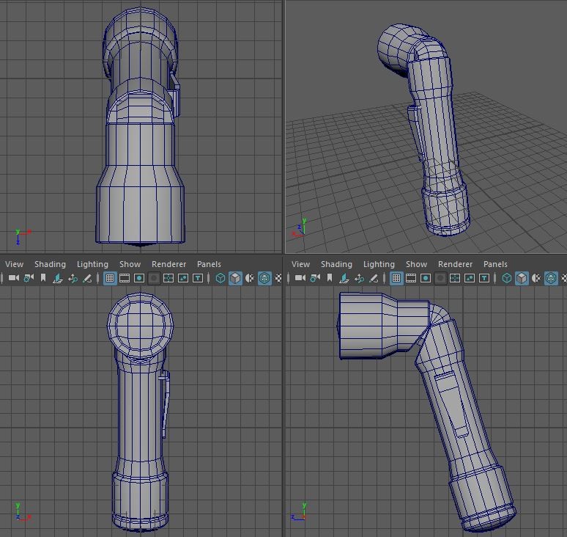567x537 pixels.
Task: Toggle 2D Pan/Zoom in right panel toolbar
Action: 359,278
